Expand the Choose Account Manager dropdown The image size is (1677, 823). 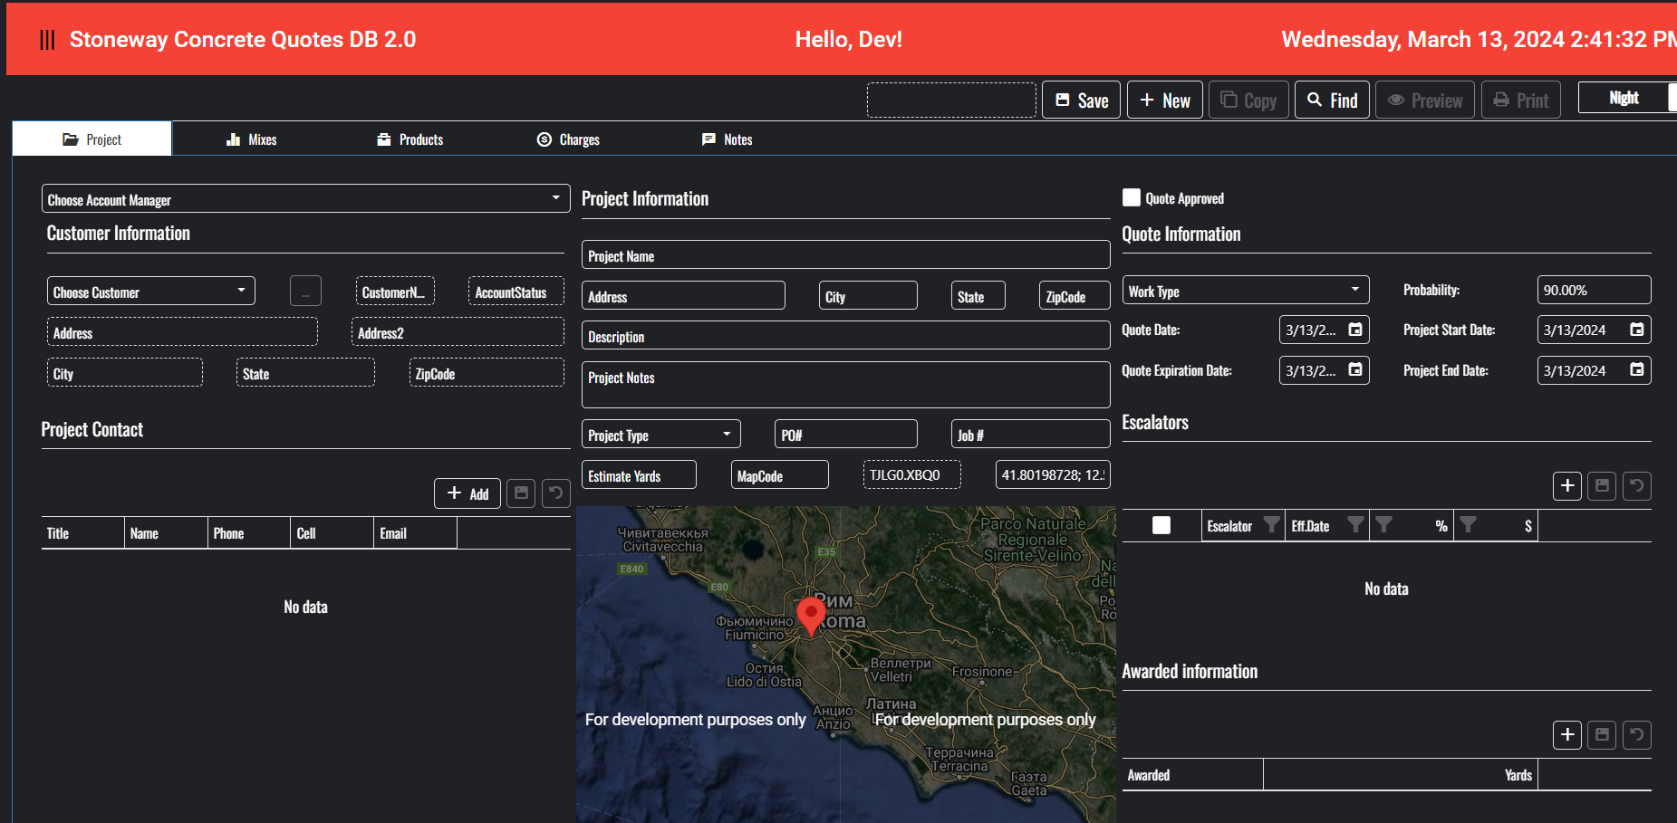click(x=555, y=198)
